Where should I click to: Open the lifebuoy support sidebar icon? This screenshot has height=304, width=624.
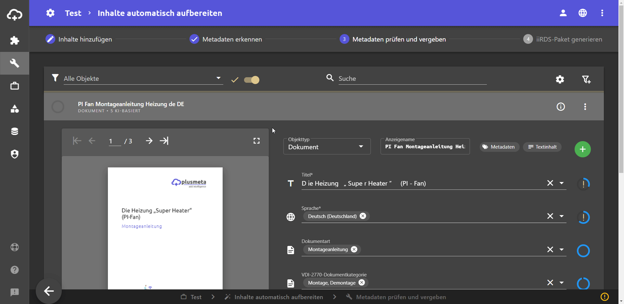point(15,247)
